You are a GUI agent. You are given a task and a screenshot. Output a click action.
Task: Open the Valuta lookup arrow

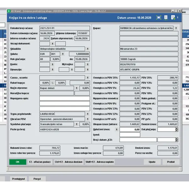63,54
